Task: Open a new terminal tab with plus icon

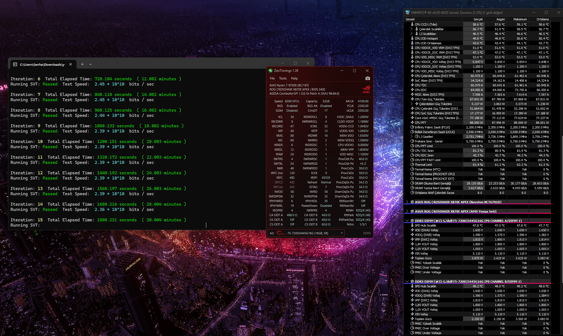Action: (x=82, y=64)
